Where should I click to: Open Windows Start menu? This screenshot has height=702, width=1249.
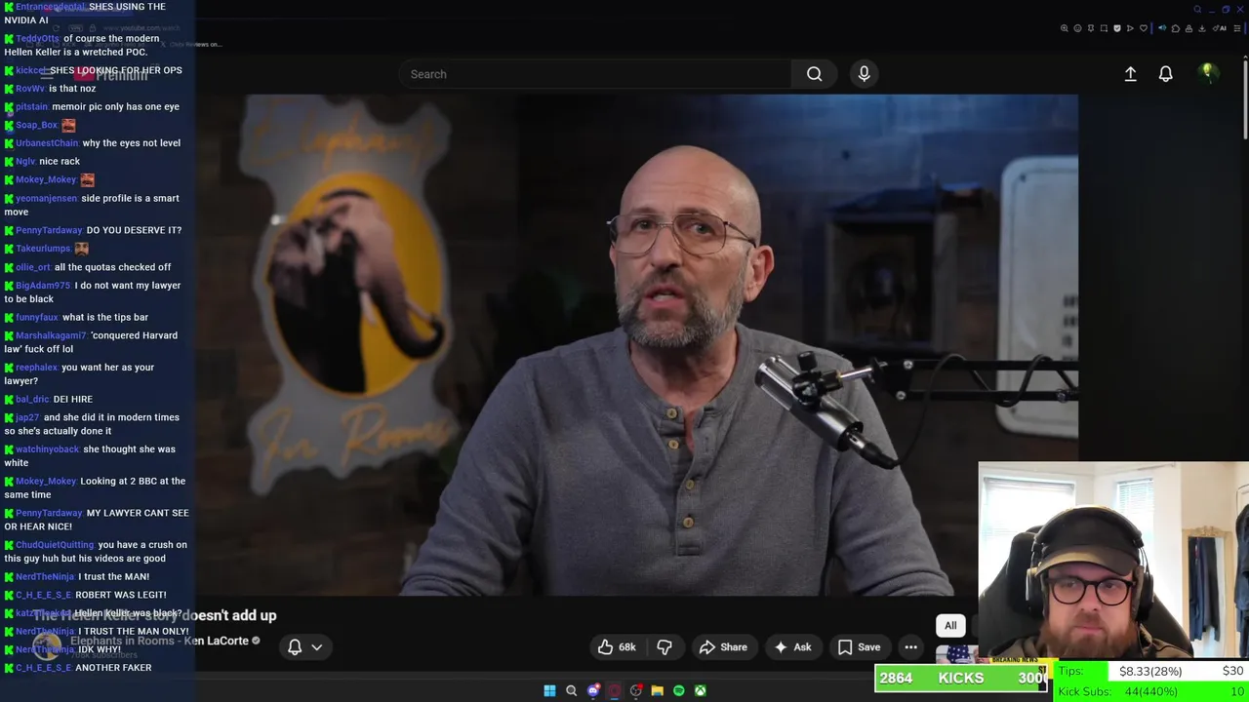point(549,690)
